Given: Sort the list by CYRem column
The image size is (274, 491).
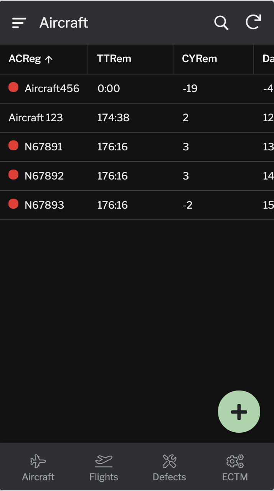Looking at the screenshot, I should 200,59.
